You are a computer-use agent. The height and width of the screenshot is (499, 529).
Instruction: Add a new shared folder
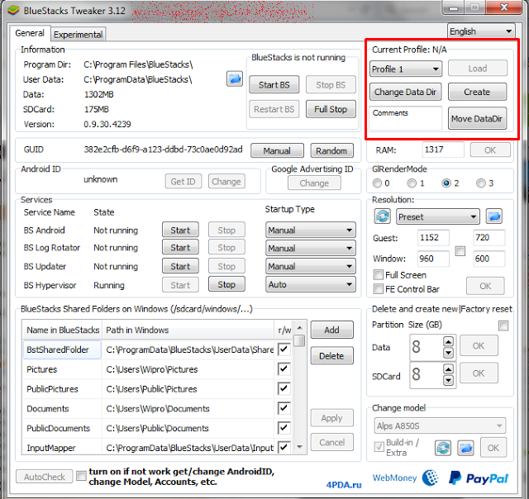(x=331, y=330)
